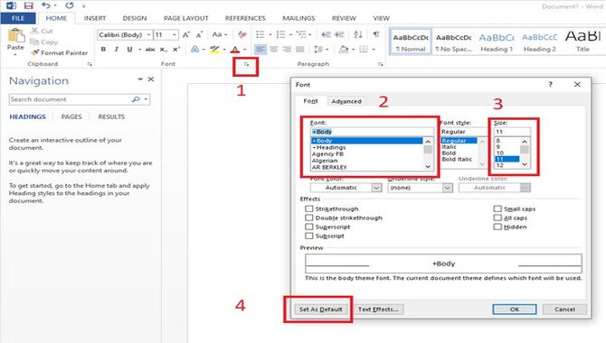Decrease font size with Shrink Font
The height and width of the screenshot is (343, 606).
199,34
